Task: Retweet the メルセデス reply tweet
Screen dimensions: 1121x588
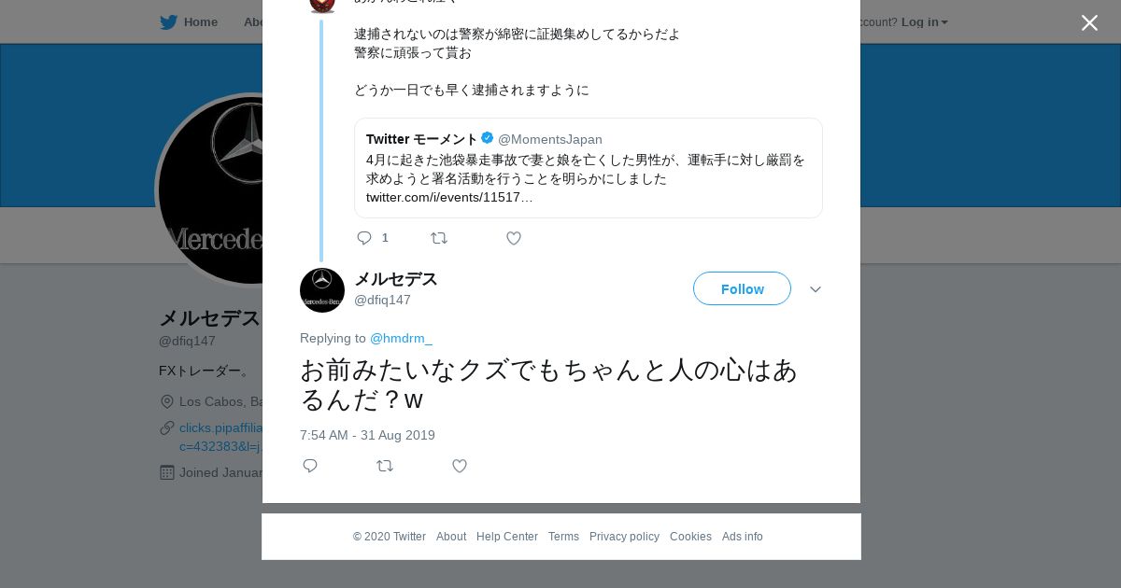Action: coord(385,466)
